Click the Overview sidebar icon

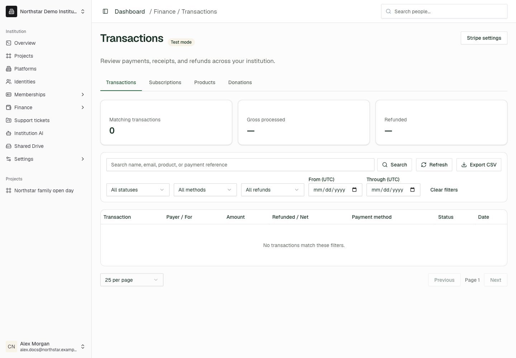pyautogui.click(x=9, y=43)
